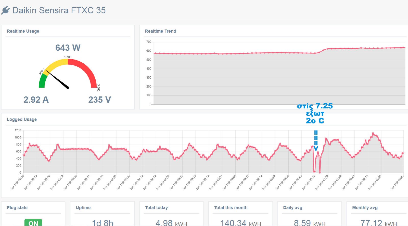This screenshot has height=226, width=408.
Task: Click the highest peak in Logged Usage chart
Action: (373, 133)
